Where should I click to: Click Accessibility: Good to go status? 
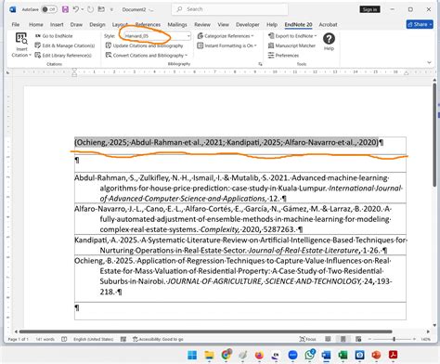tap(158, 339)
